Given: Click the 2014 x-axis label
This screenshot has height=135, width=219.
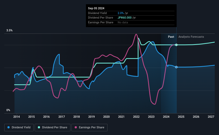Looking at the screenshot, I should [x=17, y=117].
